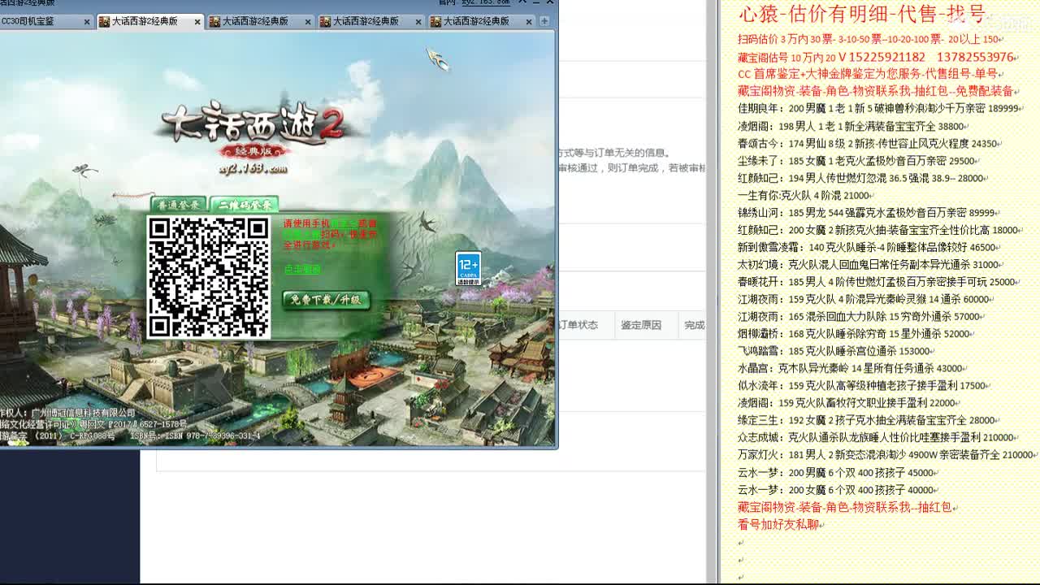Viewport: 1040px width, 585px height.
Task: Close the CC30司机宝鉴 tab
Action: (87, 22)
